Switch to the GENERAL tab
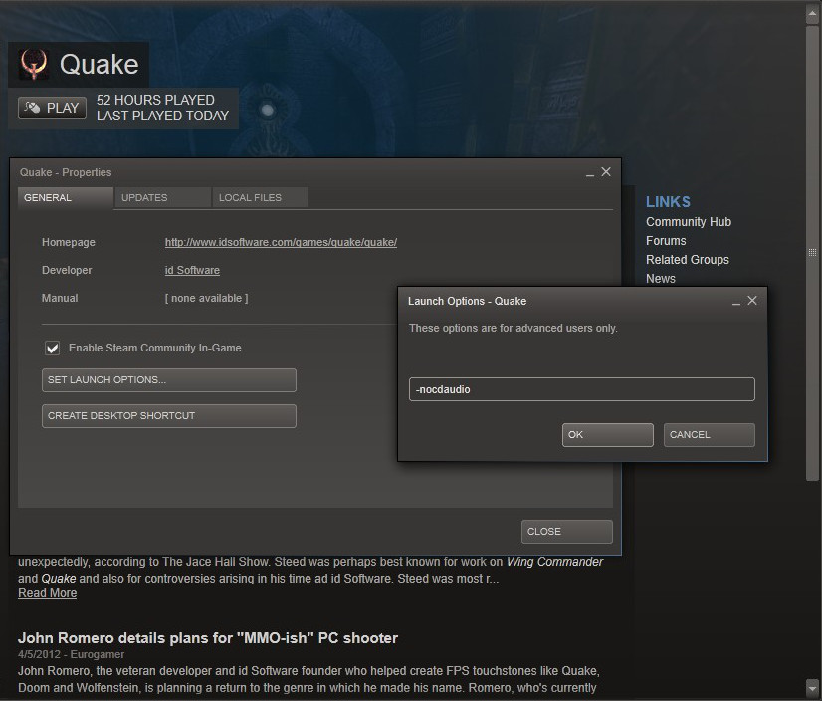 [66, 198]
